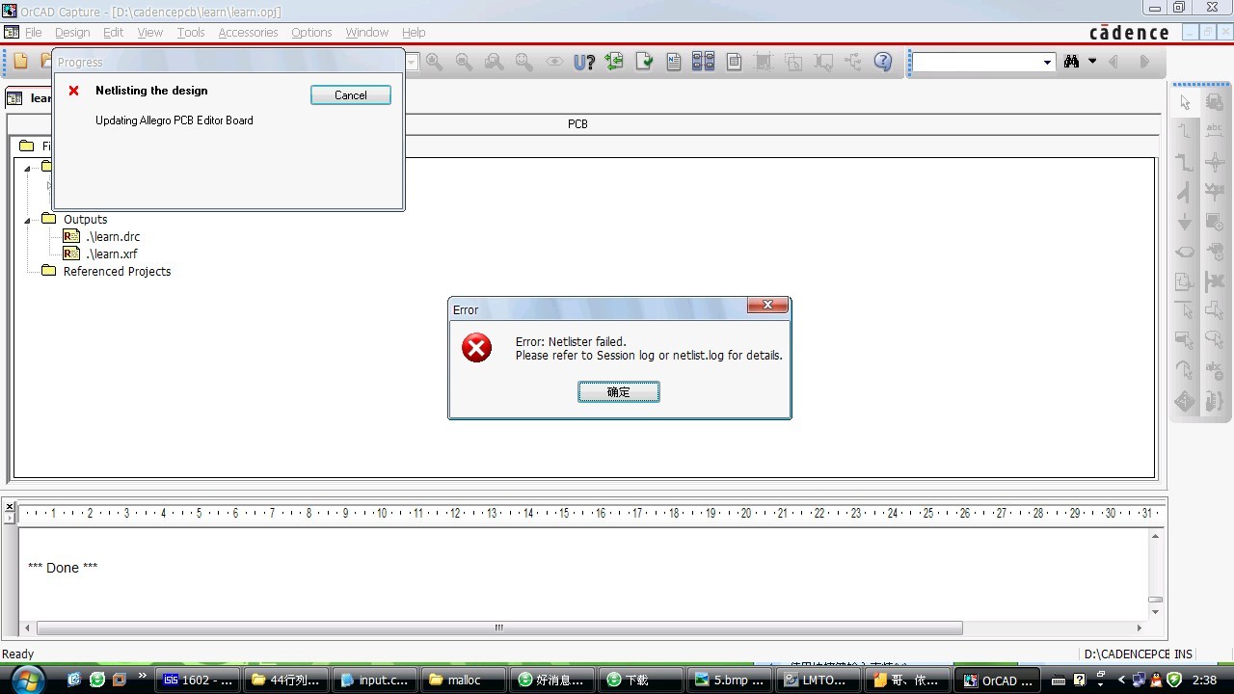Click the Create Netlist toolbar icon
The width and height of the screenshot is (1234, 694).
tap(674, 62)
